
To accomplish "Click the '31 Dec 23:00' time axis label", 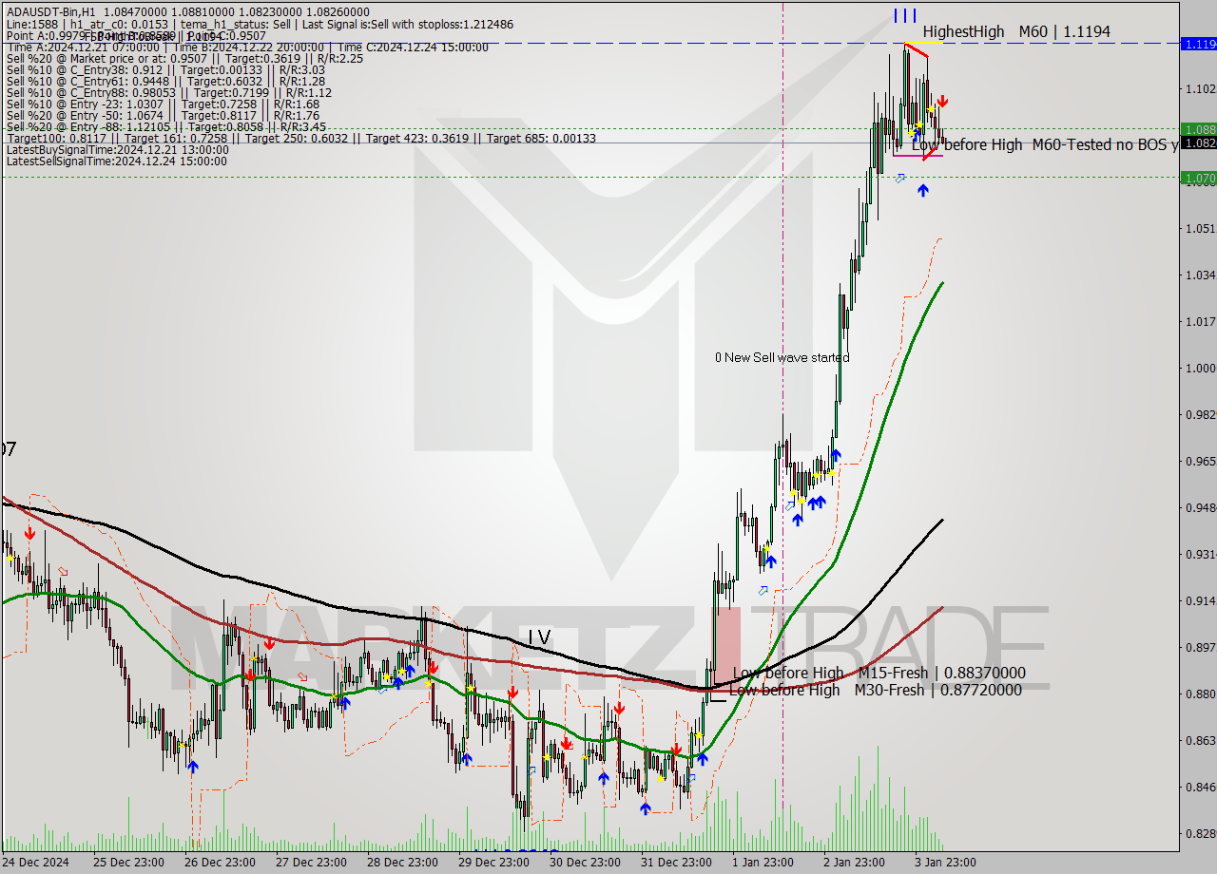I will [676, 863].
